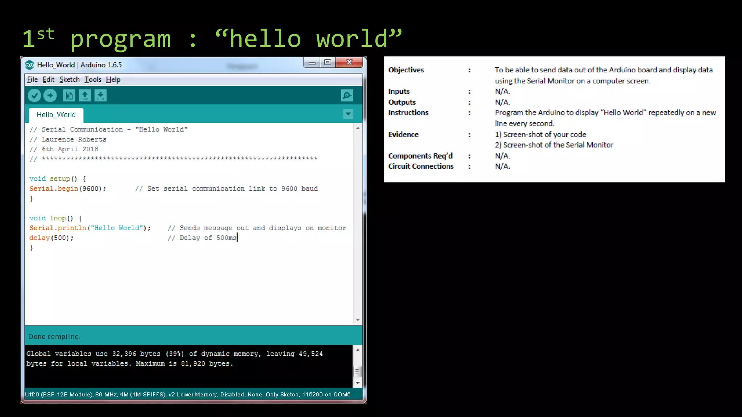Click the Sends message out comment
The image size is (742, 417).
(x=257, y=228)
